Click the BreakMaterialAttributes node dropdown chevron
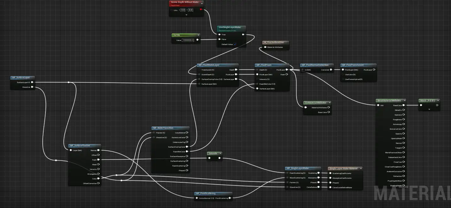The width and height of the screenshot is (451, 208). point(404,101)
